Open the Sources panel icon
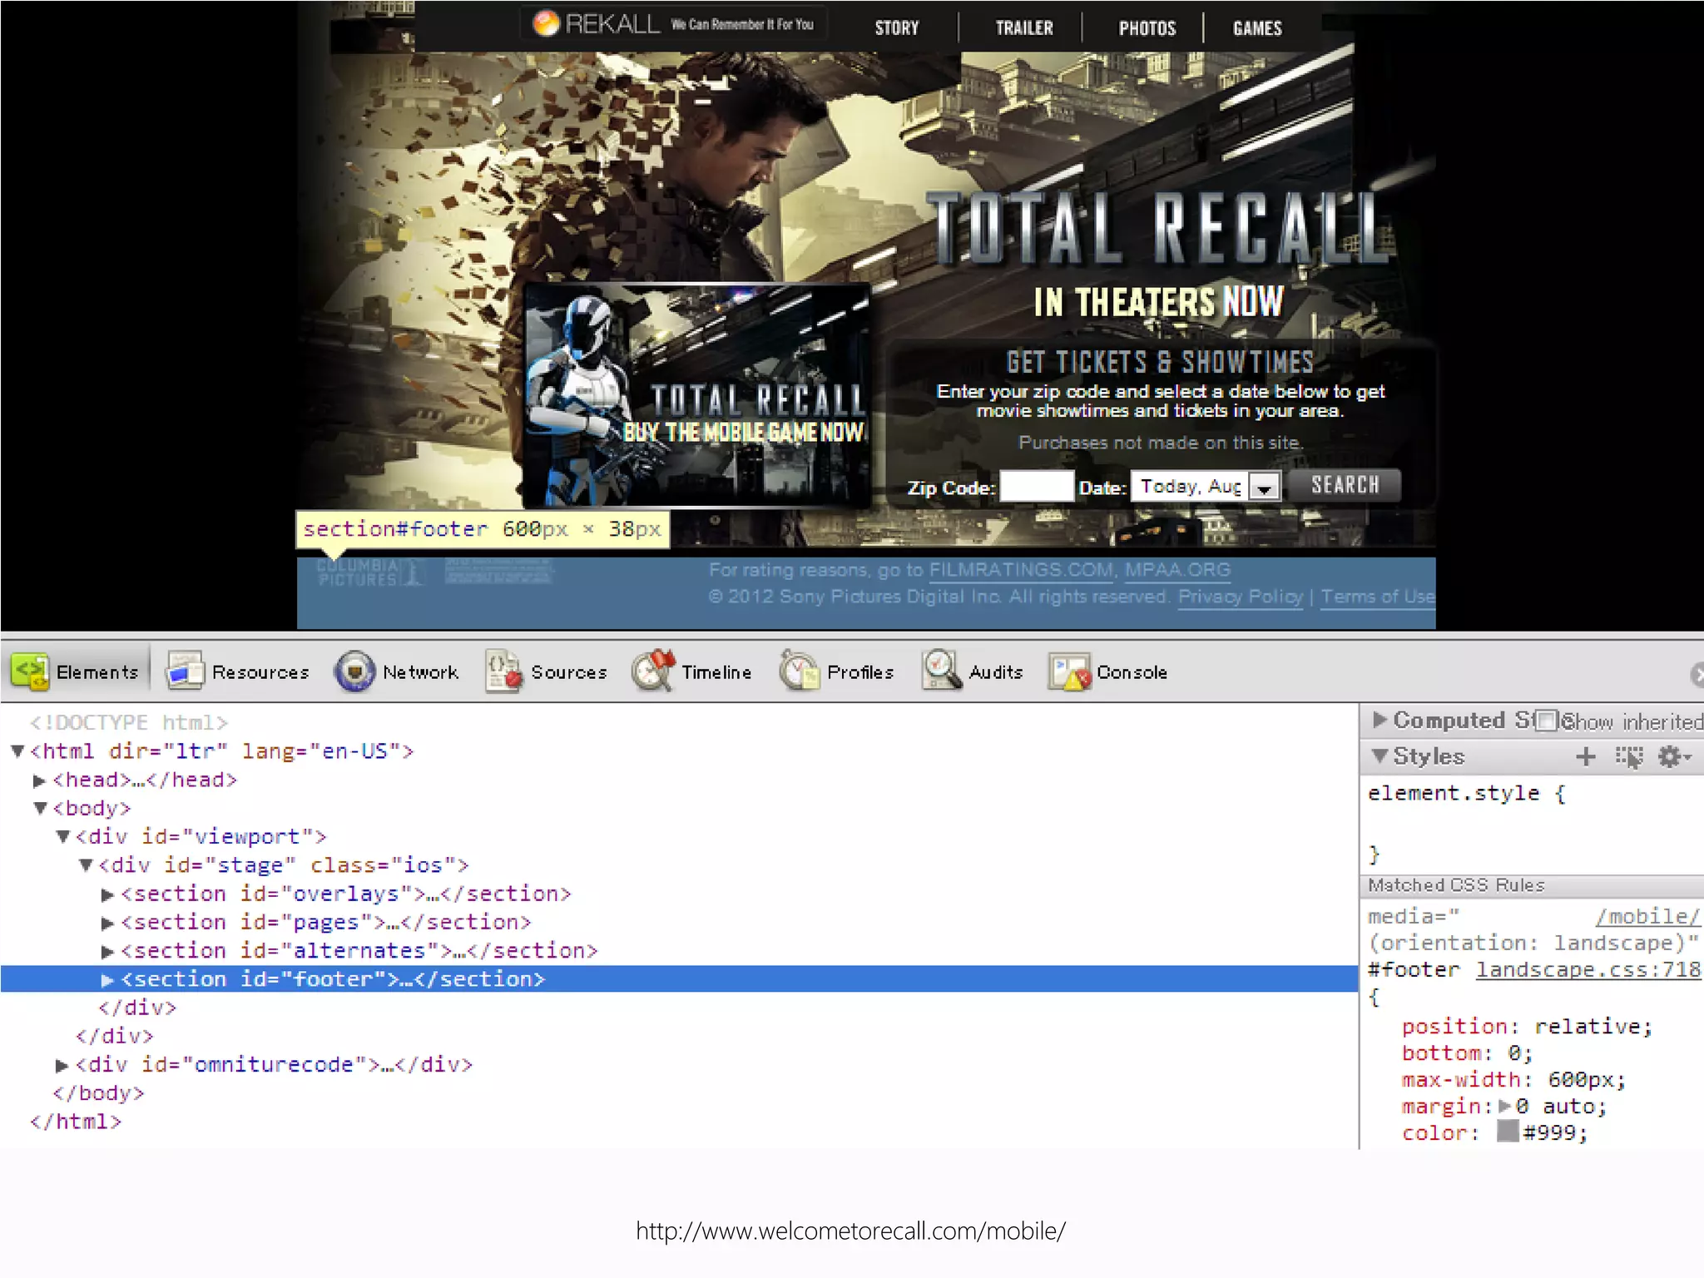This screenshot has height=1278, width=1704. coord(503,671)
